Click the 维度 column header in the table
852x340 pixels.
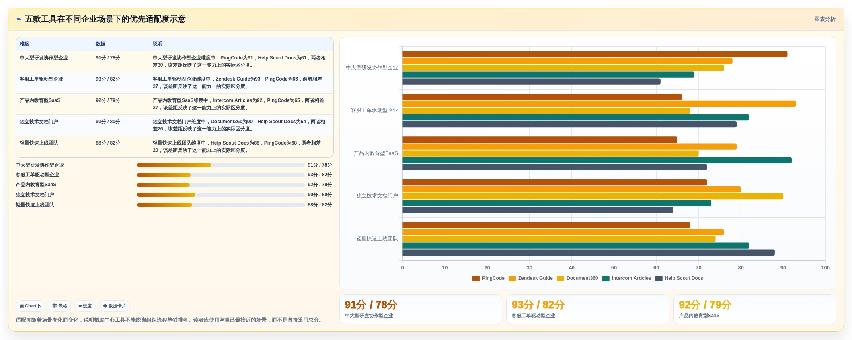coord(25,44)
